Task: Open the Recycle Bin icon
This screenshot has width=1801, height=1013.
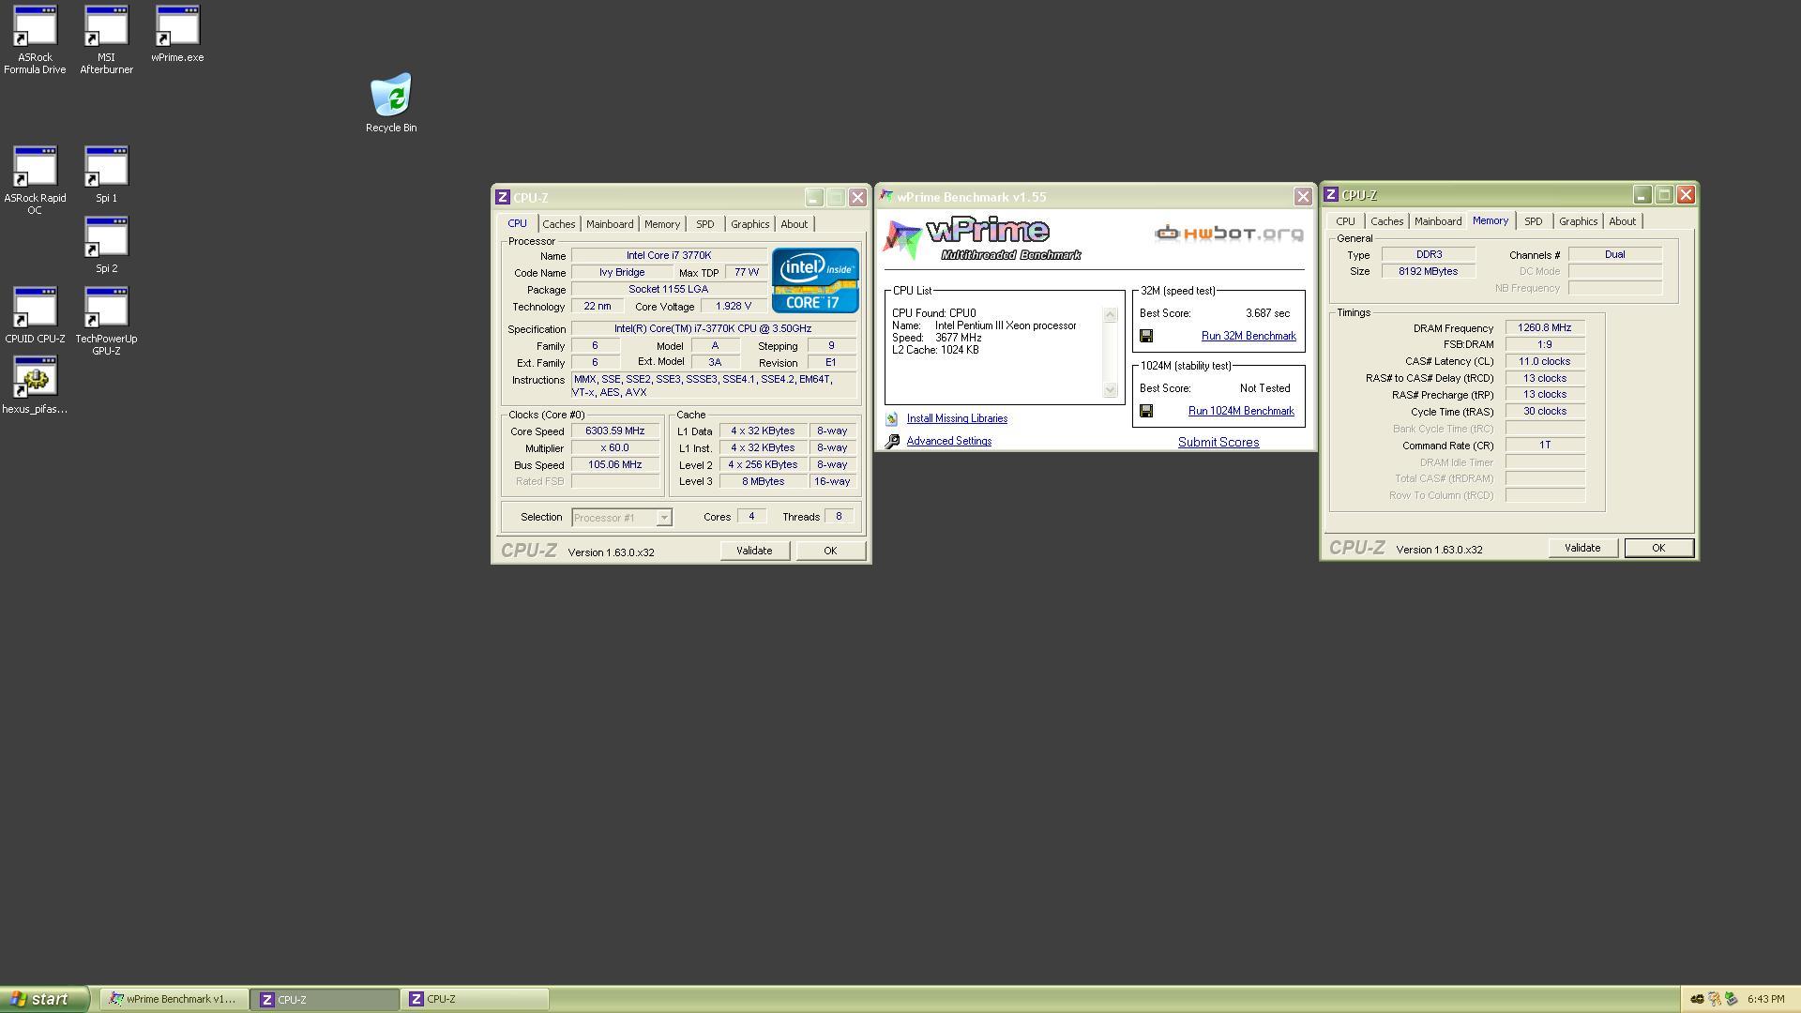Action: pyautogui.click(x=391, y=103)
